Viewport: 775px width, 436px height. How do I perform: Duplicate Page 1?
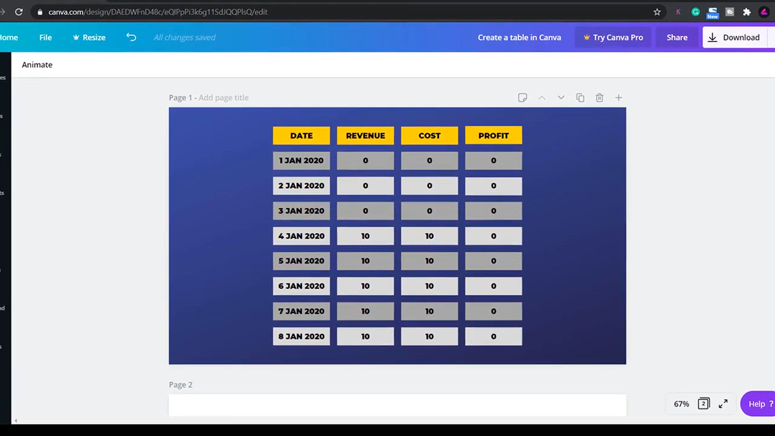(x=580, y=98)
